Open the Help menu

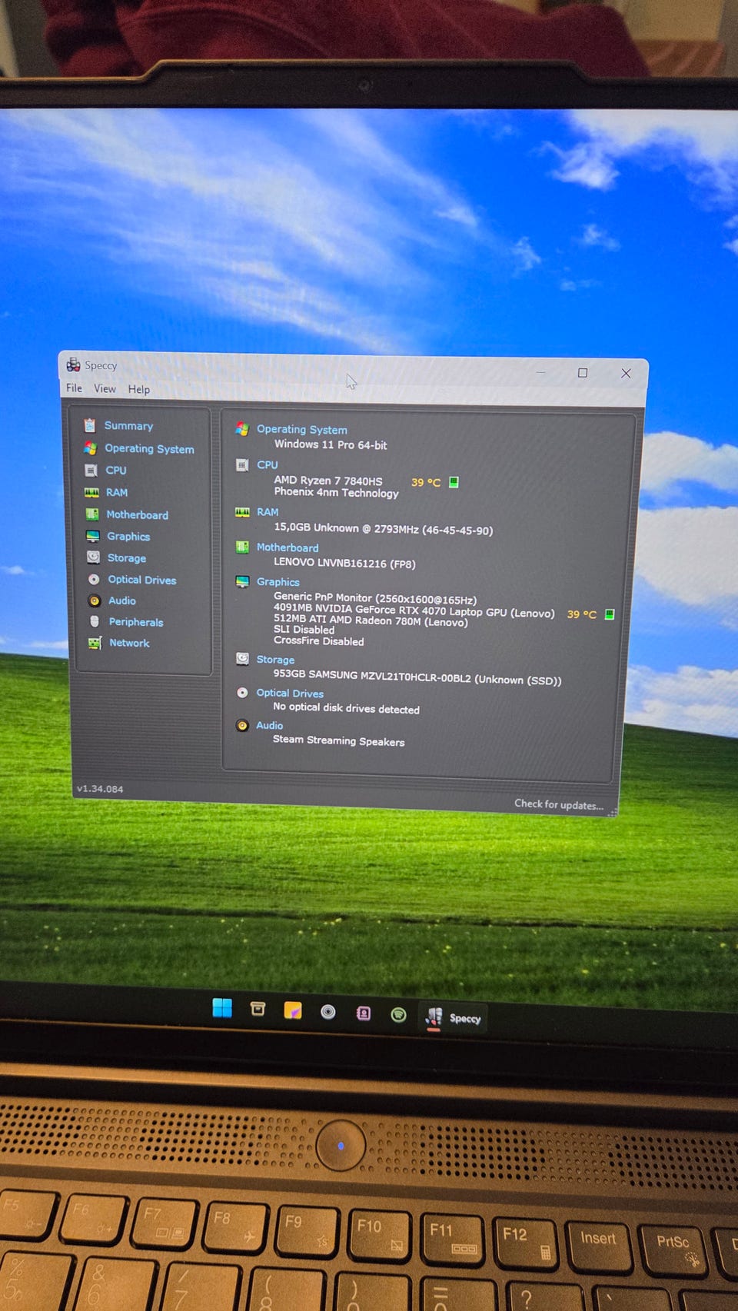pos(139,389)
